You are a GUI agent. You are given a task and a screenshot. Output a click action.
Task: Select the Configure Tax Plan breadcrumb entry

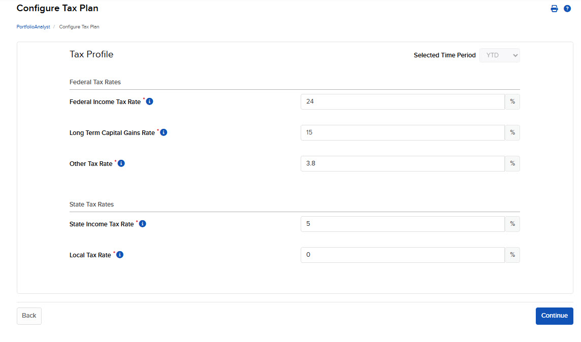click(79, 26)
